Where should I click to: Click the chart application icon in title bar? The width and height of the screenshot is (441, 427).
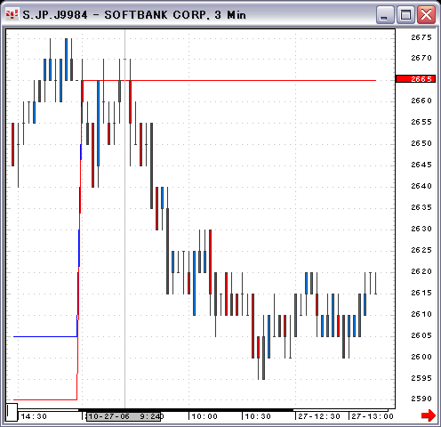pyautogui.click(x=12, y=14)
